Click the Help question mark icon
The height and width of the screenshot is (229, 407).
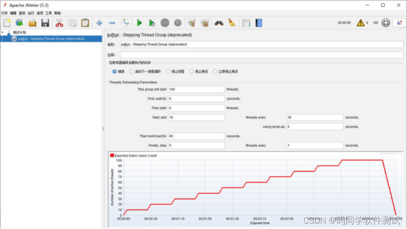(259, 23)
